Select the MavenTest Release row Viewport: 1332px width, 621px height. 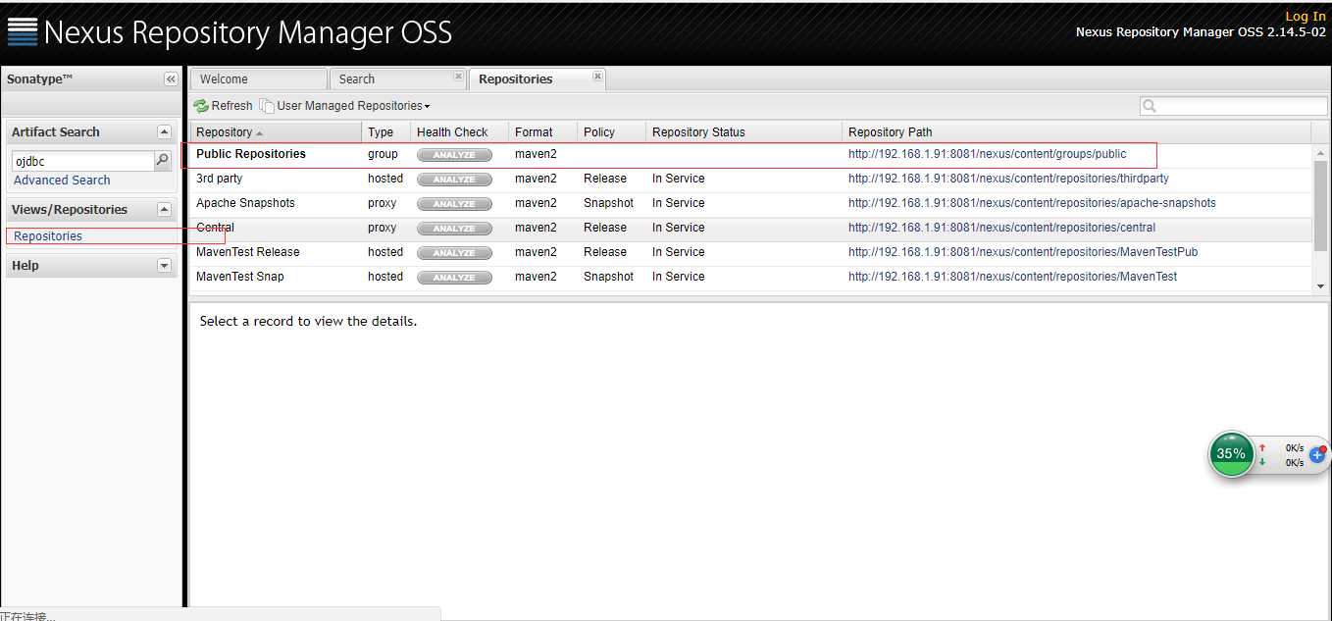pos(751,252)
